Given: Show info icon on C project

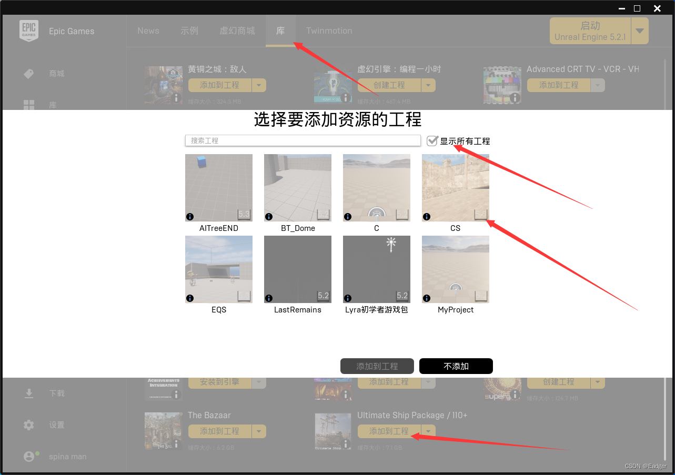Looking at the screenshot, I should [x=348, y=217].
